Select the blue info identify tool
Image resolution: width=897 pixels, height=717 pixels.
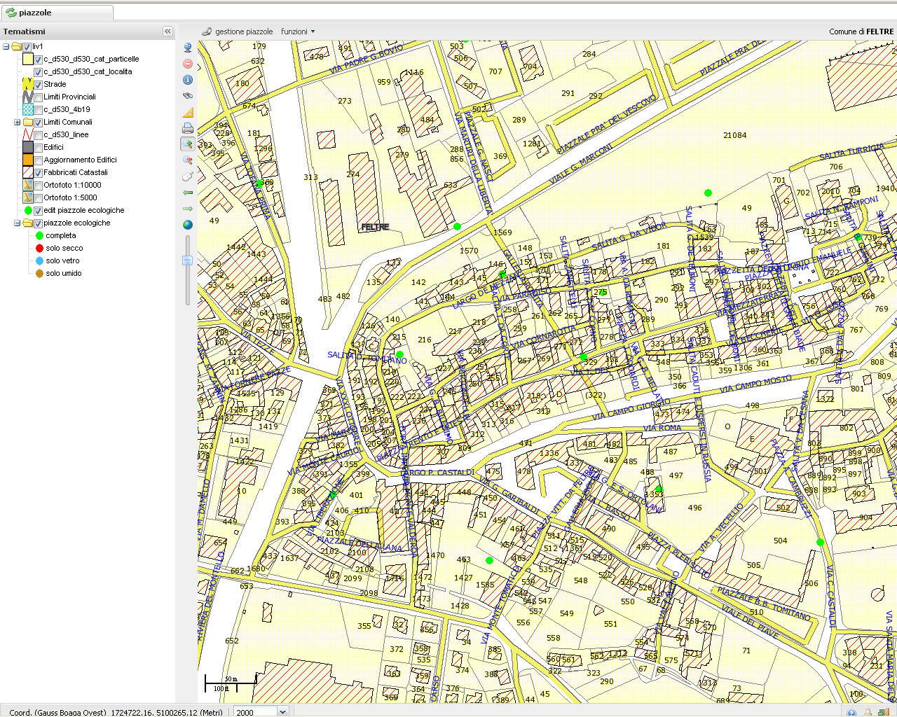tap(188, 80)
